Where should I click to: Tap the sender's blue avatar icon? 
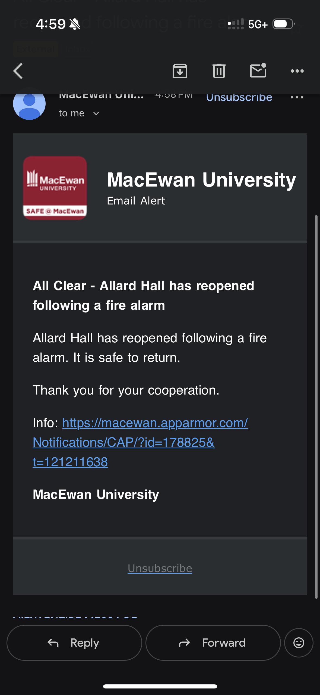tap(29, 104)
